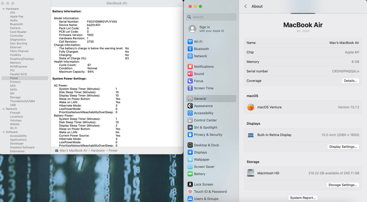
Task: Click the Search field in System Settings
Action: click(213, 17)
